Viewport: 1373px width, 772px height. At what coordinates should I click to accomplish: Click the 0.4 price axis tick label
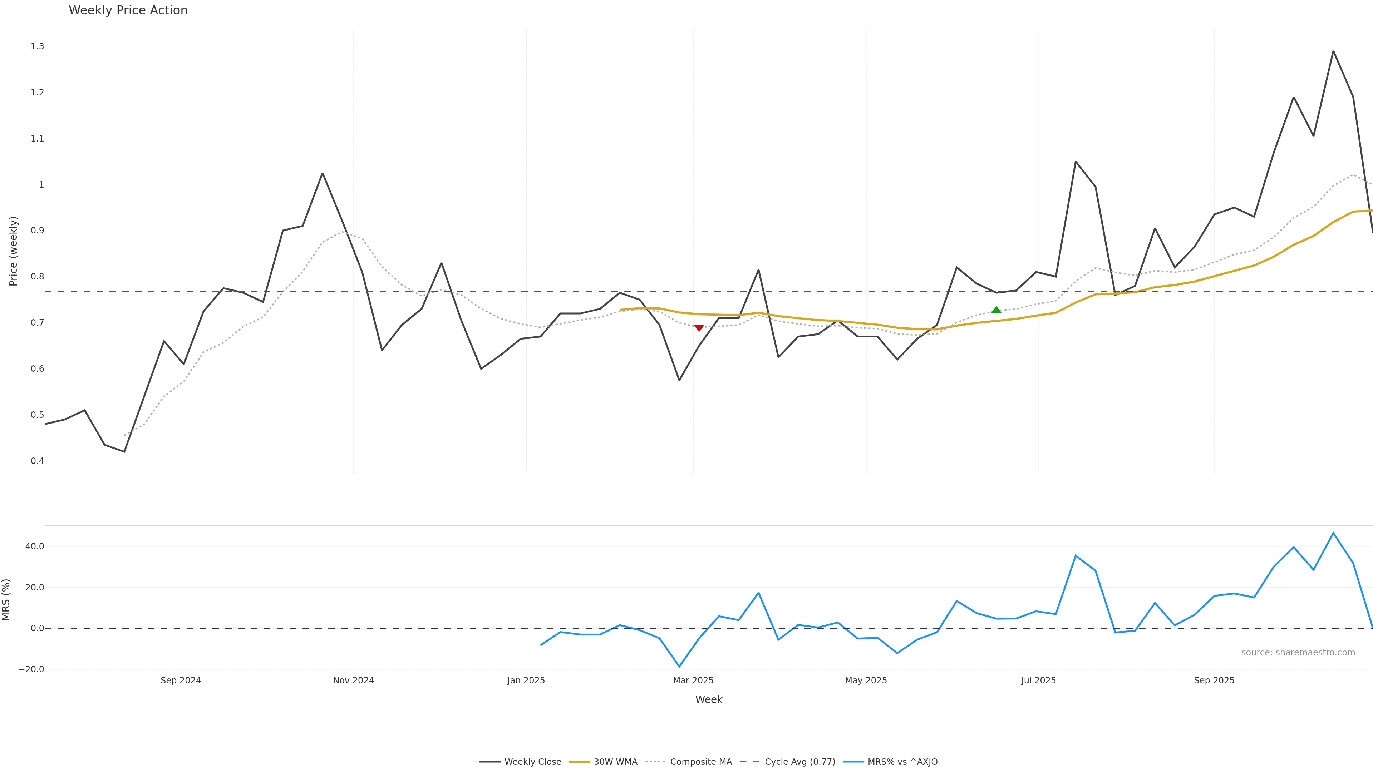(x=37, y=461)
